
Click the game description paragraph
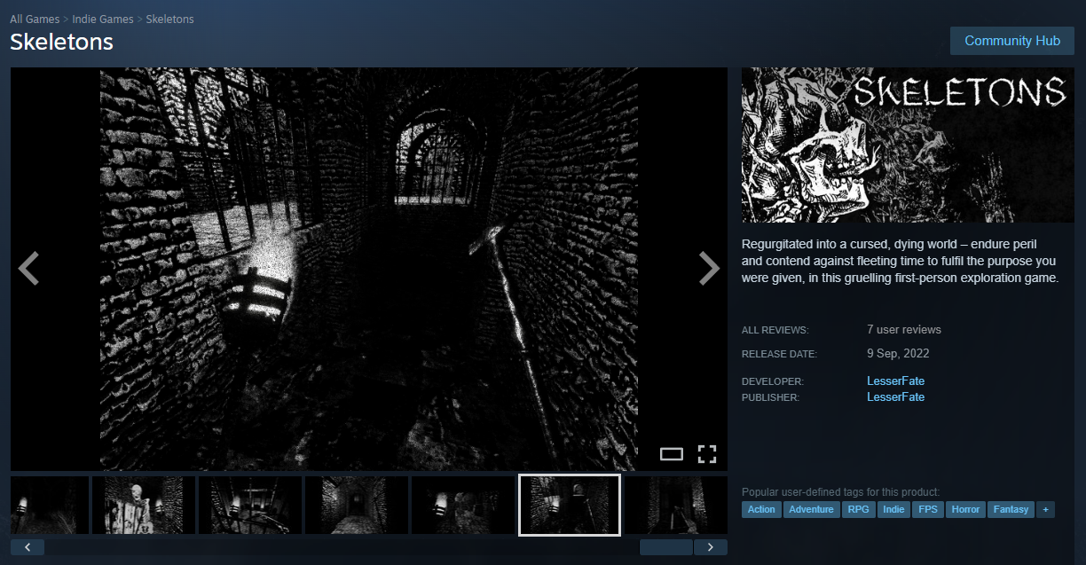tap(901, 261)
